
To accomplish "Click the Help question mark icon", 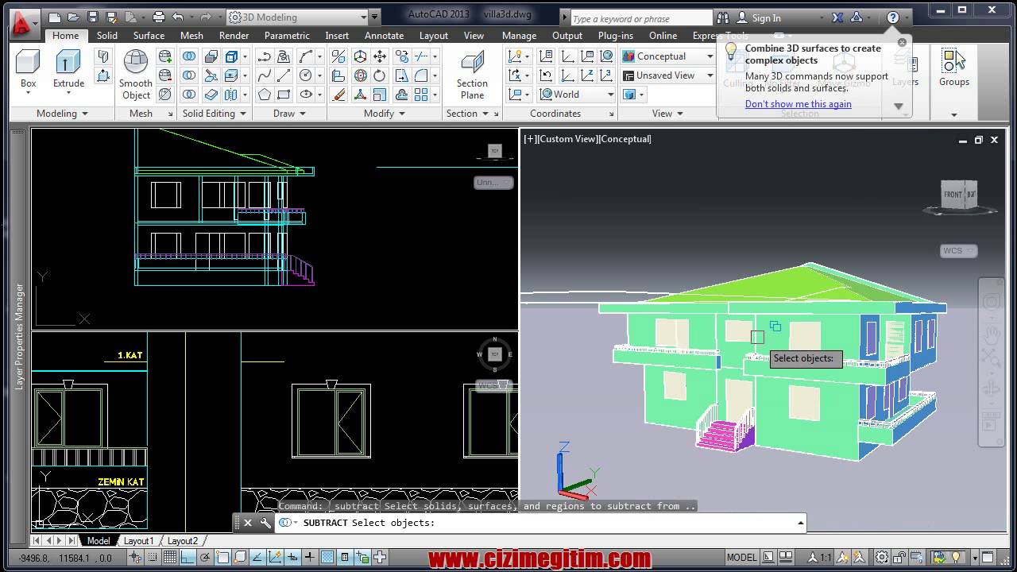I will click(x=893, y=17).
